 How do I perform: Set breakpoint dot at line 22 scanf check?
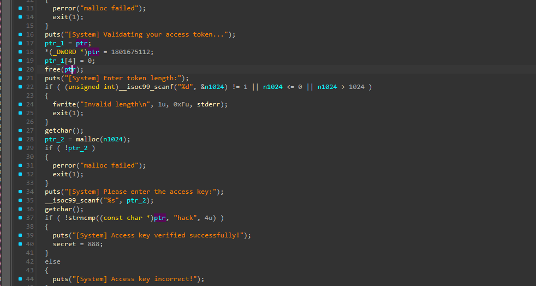click(21, 87)
